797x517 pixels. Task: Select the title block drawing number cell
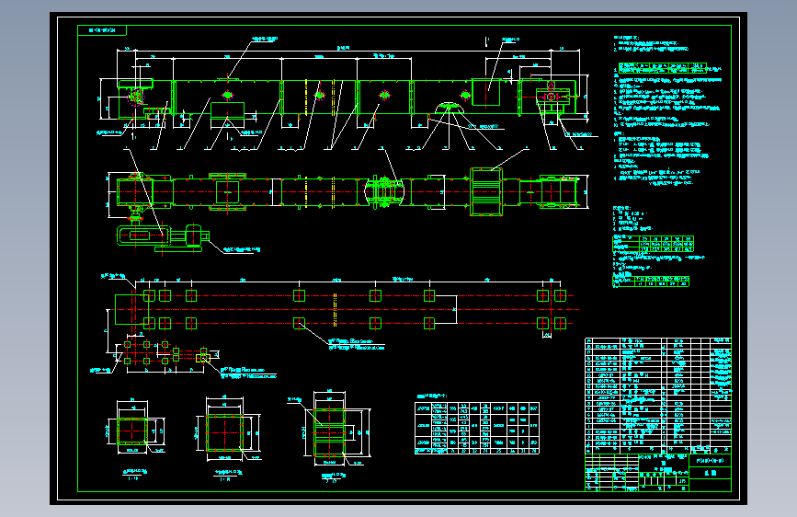(x=710, y=461)
